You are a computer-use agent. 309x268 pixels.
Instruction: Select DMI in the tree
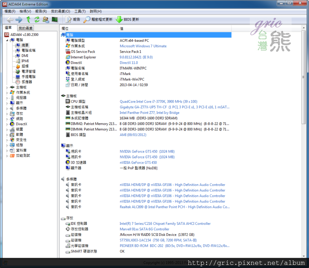[25, 55]
